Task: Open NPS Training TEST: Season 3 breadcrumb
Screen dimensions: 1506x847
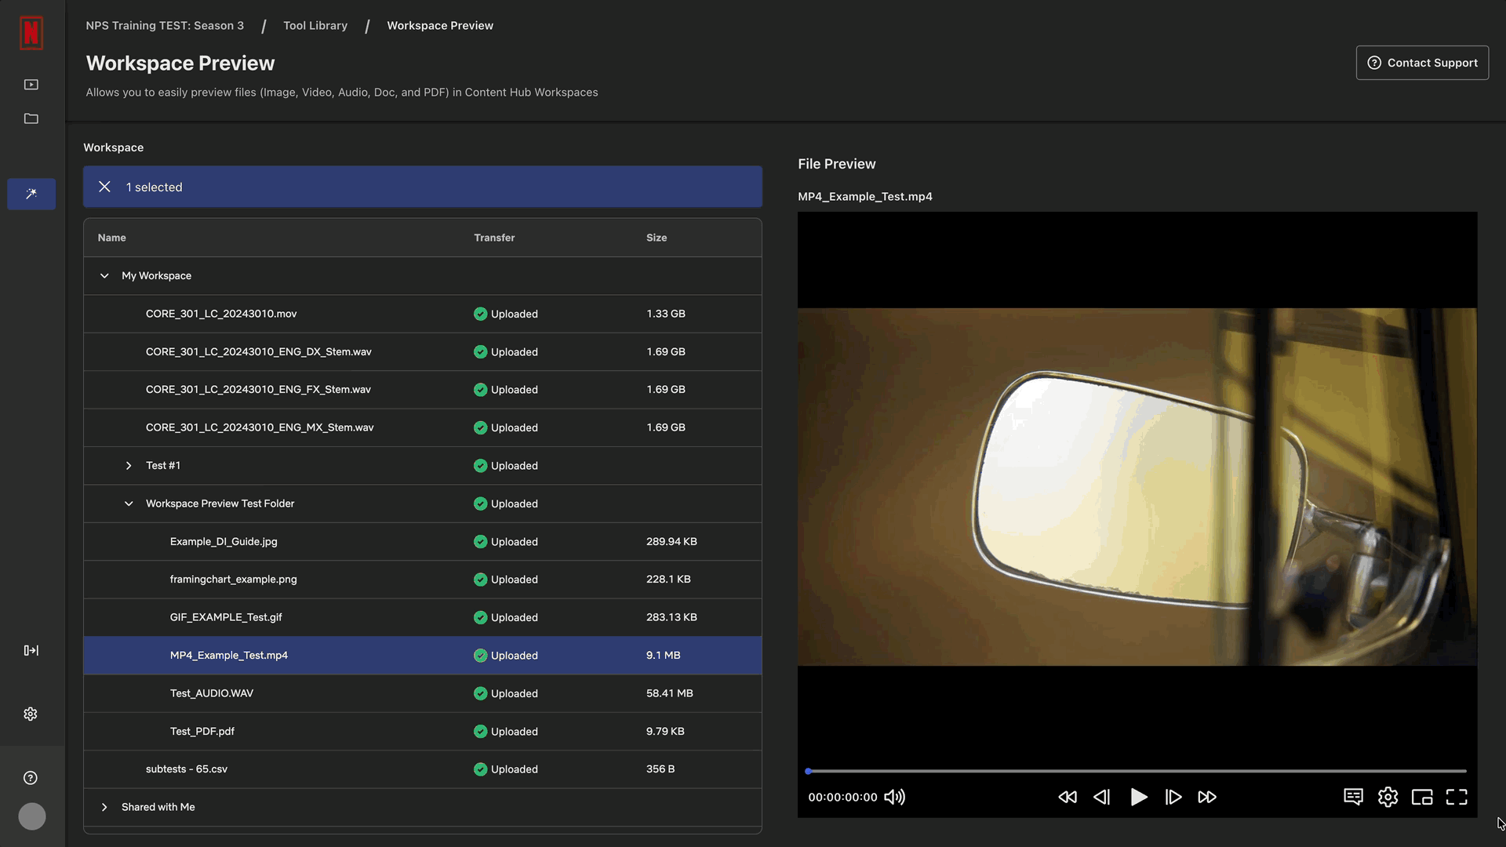Action: coord(165,26)
